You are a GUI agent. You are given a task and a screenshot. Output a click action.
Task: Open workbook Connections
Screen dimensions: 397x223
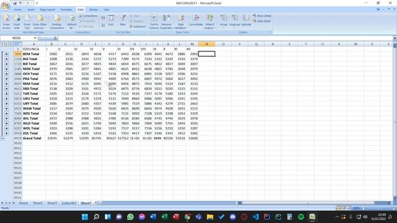(x=88, y=15)
